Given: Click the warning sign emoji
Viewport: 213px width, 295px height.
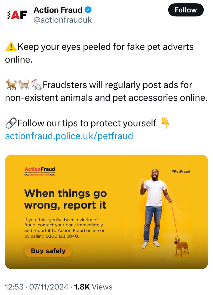Looking at the screenshot, I should [11, 47].
